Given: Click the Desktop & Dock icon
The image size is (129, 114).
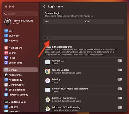Looking at the screenshot, I should point(6,102).
